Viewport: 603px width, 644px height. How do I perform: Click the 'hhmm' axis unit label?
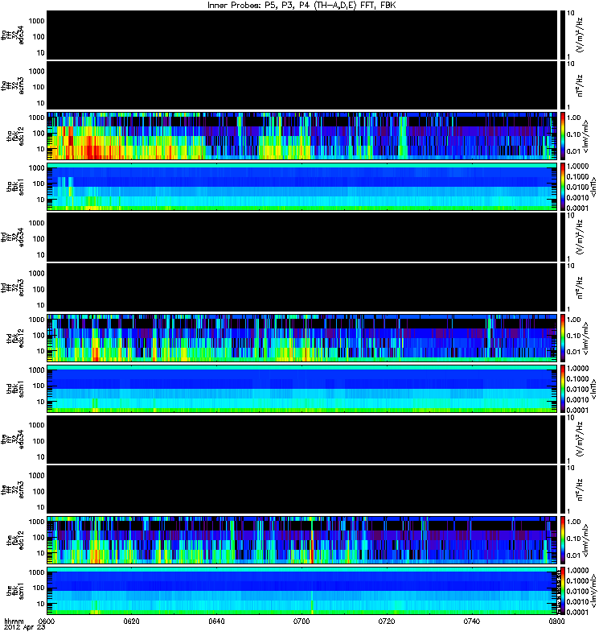pyautogui.click(x=14, y=621)
